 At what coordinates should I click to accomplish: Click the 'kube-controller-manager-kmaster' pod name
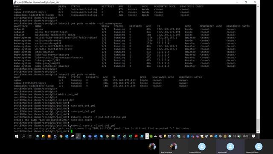coord(59,57)
